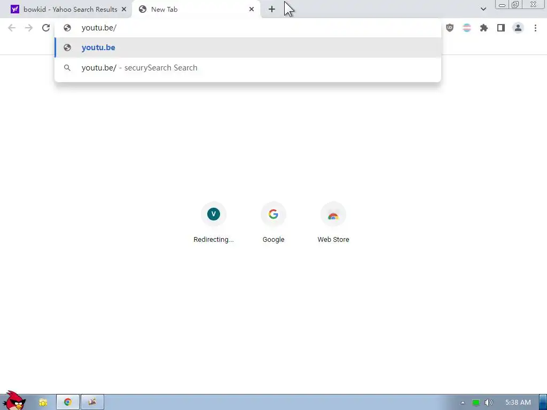Expand the tab search chevron

[483, 9]
